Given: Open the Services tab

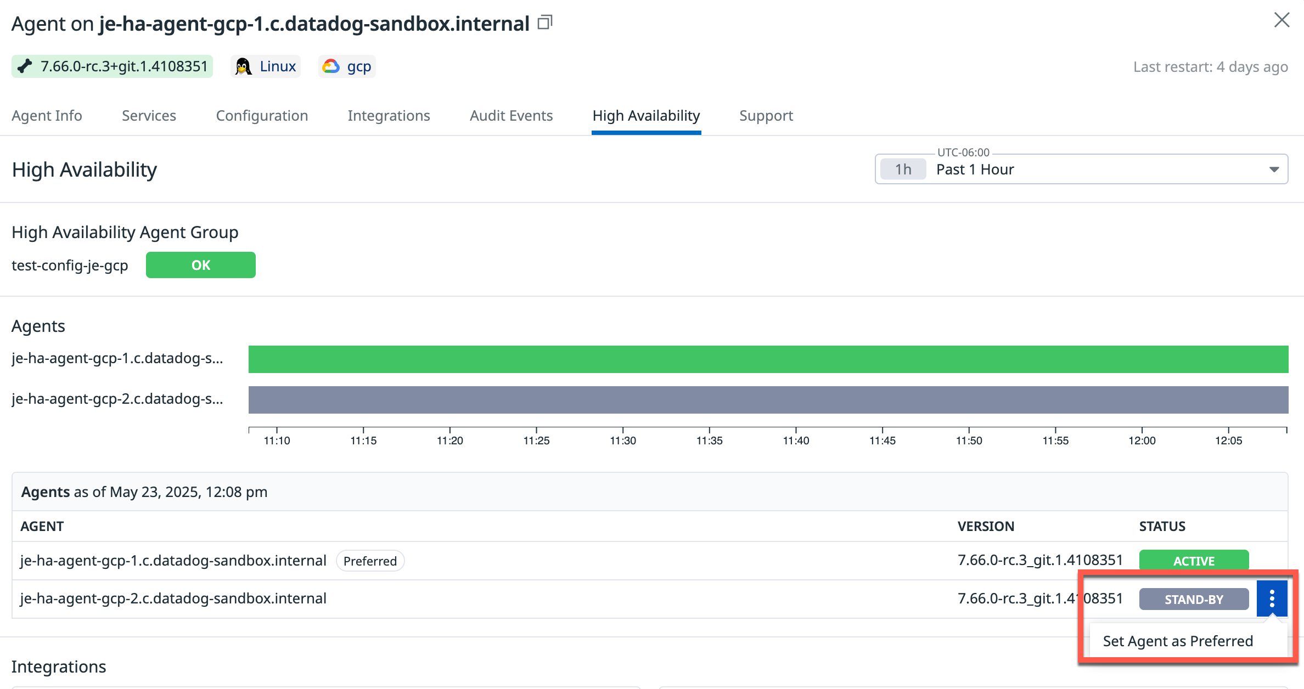Looking at the screenshot, I should point(149,116).
